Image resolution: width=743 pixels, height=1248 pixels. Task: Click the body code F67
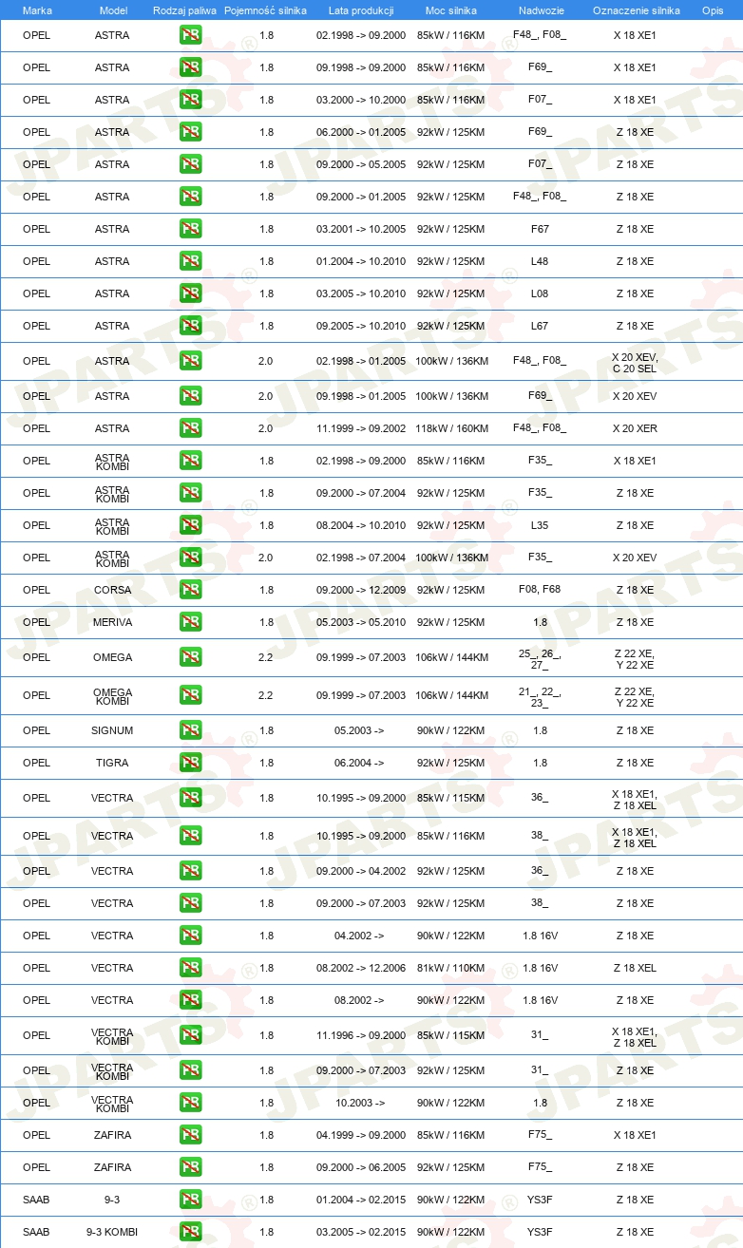point(540,229)
